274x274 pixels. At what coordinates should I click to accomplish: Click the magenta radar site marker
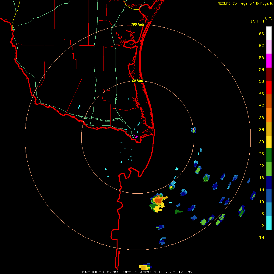tap(135, 136)
